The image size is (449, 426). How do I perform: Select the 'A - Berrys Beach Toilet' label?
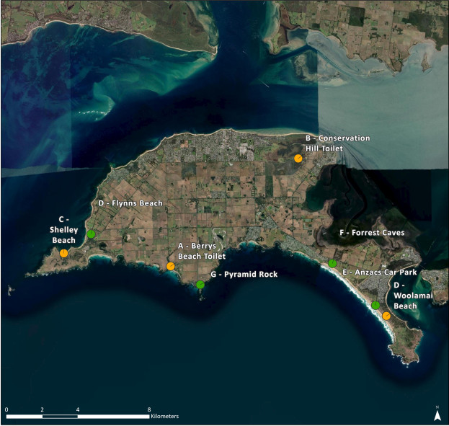click(x=202, y=251)
